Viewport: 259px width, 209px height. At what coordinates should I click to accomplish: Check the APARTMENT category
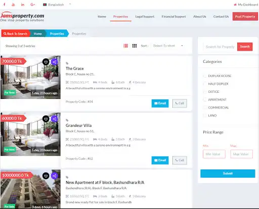point(205,99)
